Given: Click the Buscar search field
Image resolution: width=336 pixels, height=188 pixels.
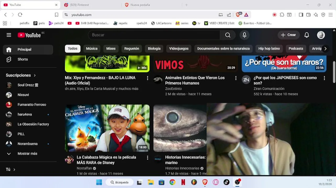Looking at the screenshot, I should (154, 35).
